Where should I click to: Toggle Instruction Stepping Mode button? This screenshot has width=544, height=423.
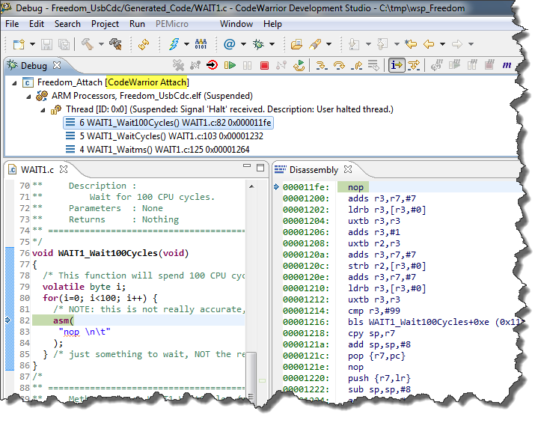[x=397, y=66]
